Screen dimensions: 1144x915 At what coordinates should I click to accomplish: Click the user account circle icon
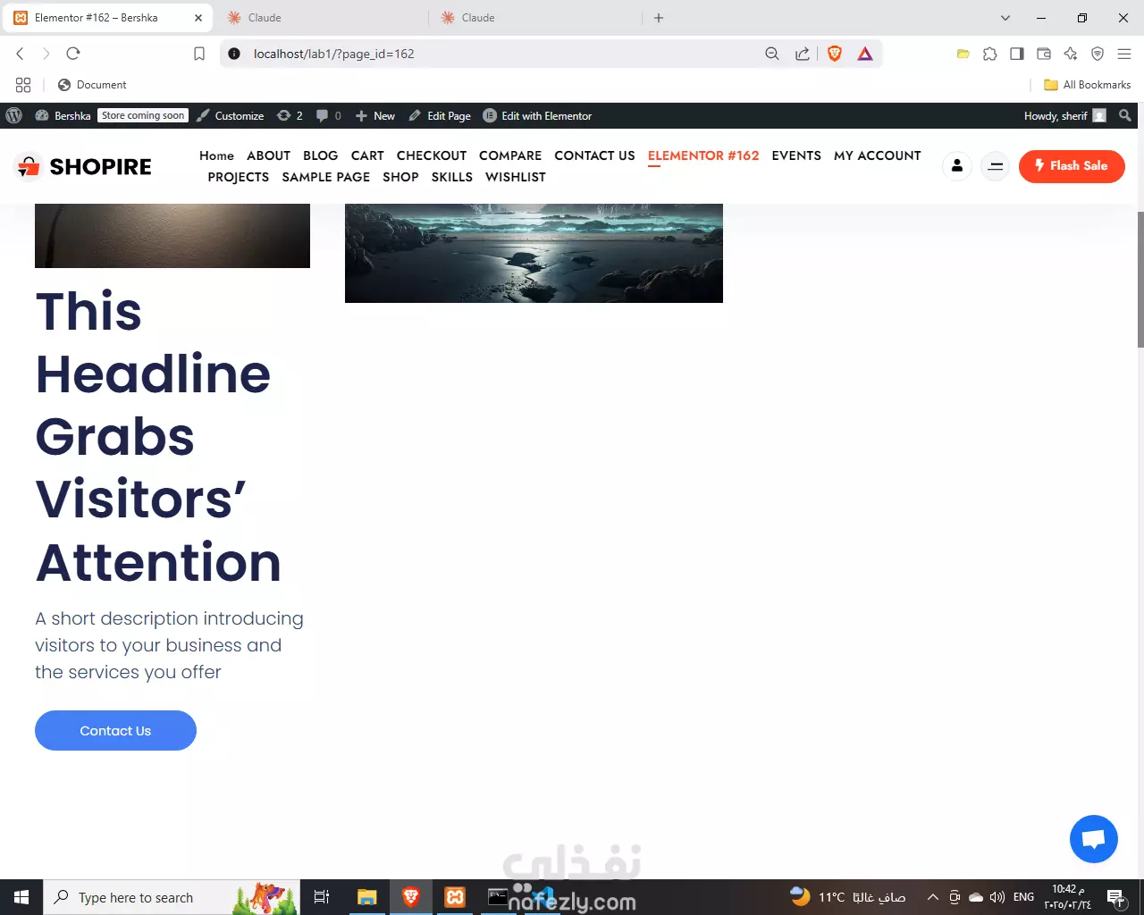[957, 166]
